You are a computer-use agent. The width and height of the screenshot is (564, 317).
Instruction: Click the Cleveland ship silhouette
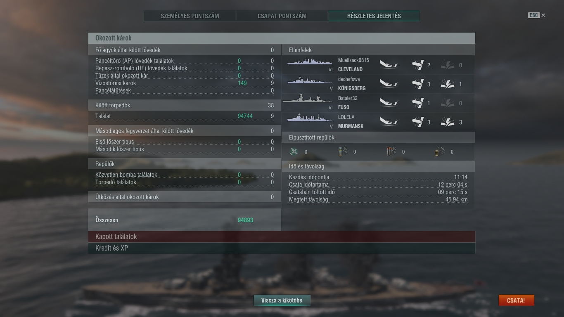[x=310, y=62]
